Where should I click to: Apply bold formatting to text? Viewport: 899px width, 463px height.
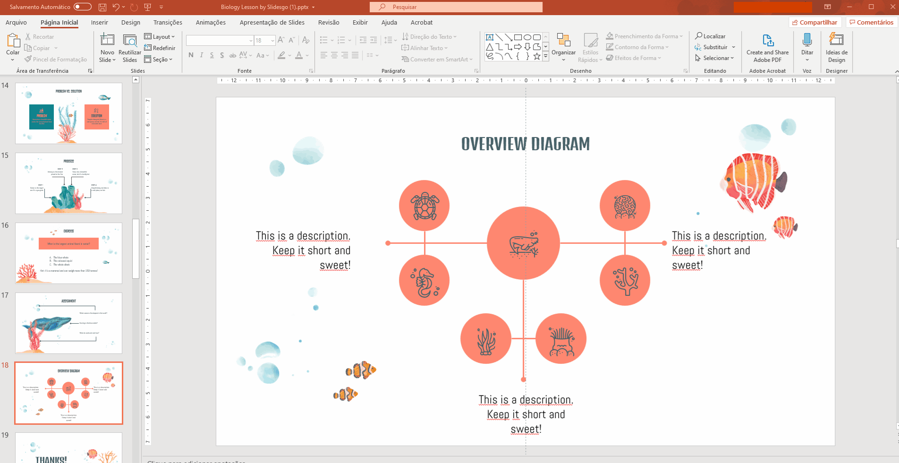point(191,55)
